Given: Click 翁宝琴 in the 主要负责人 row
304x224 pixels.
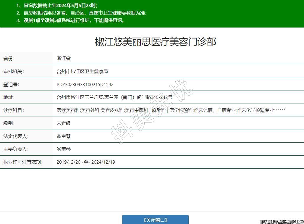Looking at the screenshot, I should tap(64, 149).
